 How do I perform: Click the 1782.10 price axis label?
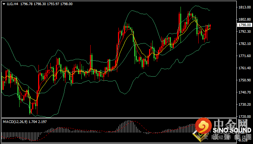245,44
